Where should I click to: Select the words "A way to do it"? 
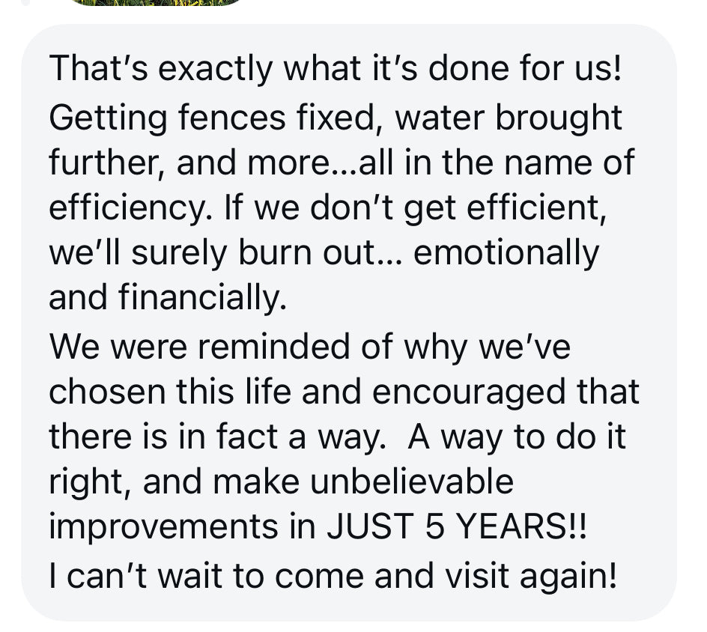tap(517, 437)
